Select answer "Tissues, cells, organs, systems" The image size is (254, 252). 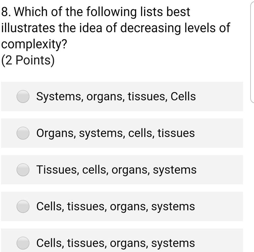point(23,170)
